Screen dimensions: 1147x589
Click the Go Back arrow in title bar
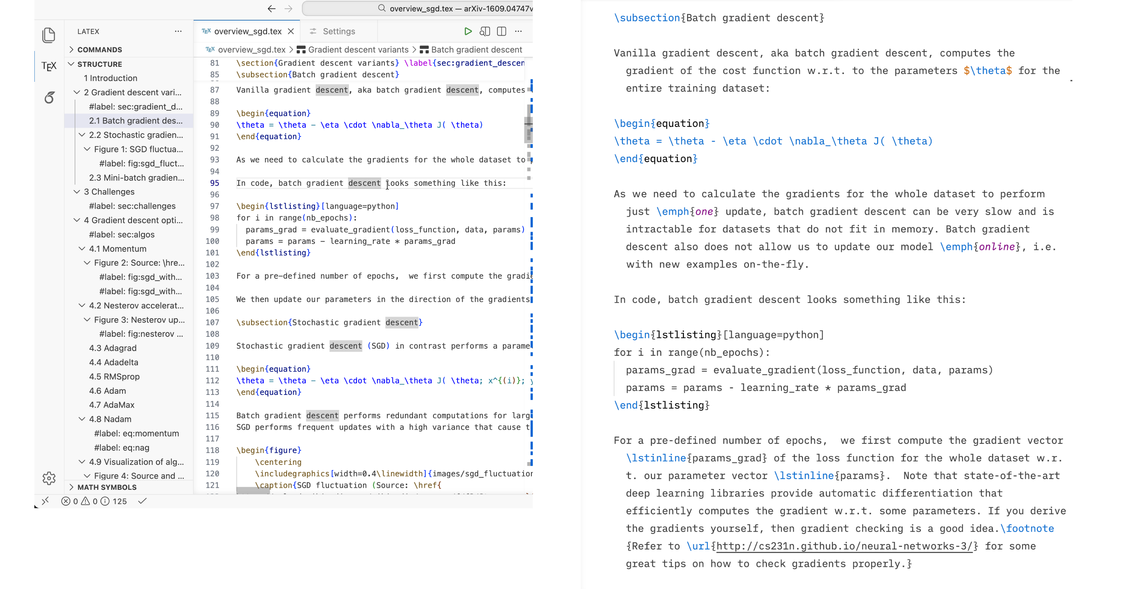tap(271, 8)
